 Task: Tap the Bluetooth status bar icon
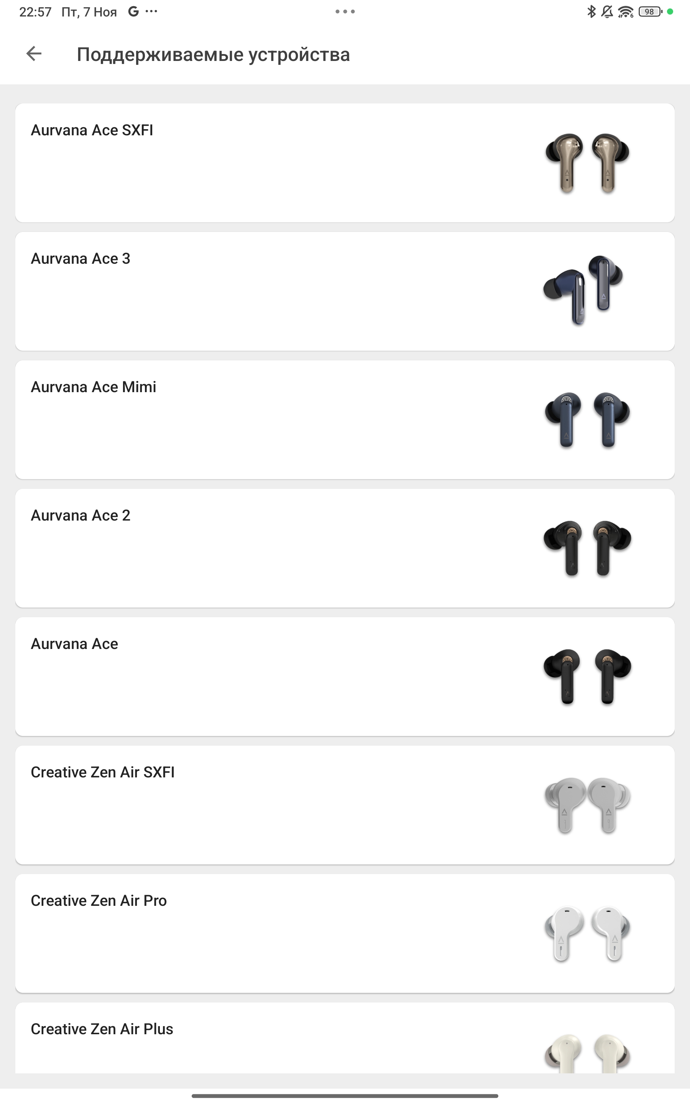pos(591,11)
